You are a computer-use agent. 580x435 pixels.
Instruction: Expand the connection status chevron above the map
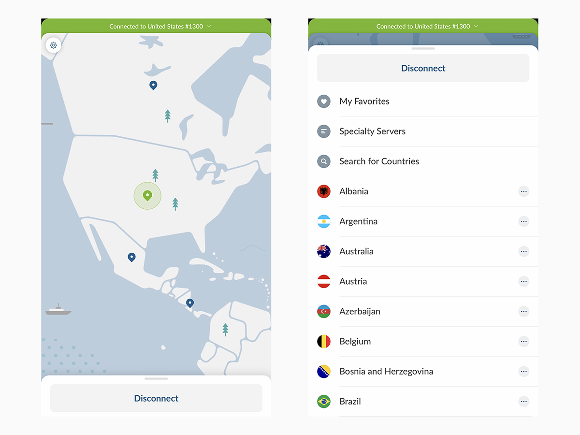[x=209, y=27]
